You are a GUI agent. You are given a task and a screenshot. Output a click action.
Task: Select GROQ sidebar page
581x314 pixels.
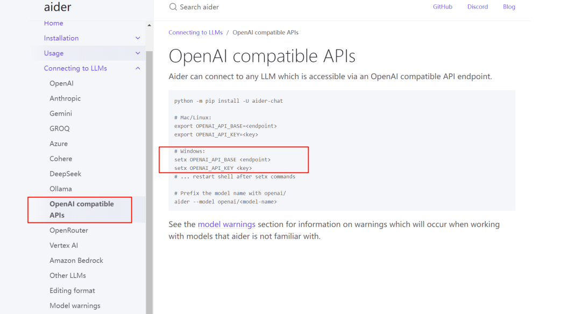(60, 129)
